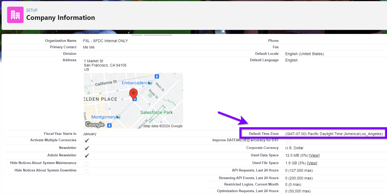Click the address line 1 Market St
Image resolution: width=387 pixels, height=194 pixels.
[x=94, y=61]
